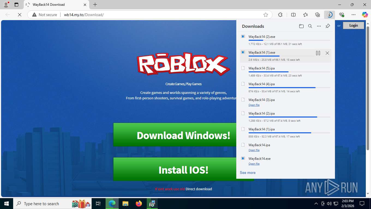Open Browser essentials heart icon

pos(342,15)
